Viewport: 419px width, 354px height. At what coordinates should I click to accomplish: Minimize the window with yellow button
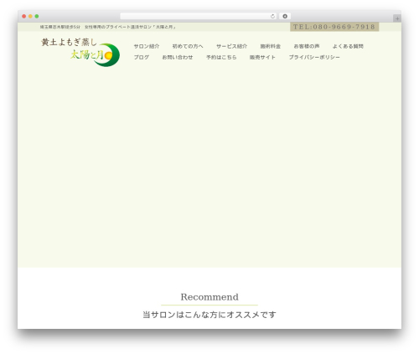click(x=30, y=16)
